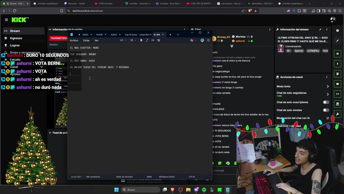
Task: Open OBS Studio from the taskbar
Action: pyautogui.click(x=180, y=190)
